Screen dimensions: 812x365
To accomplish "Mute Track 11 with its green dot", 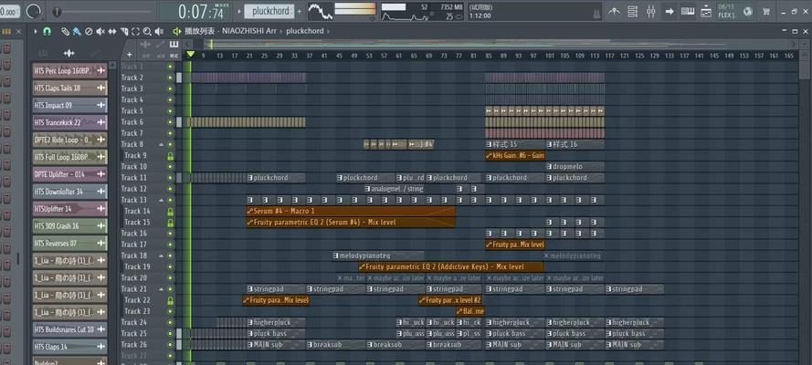I will coord(171,178).
